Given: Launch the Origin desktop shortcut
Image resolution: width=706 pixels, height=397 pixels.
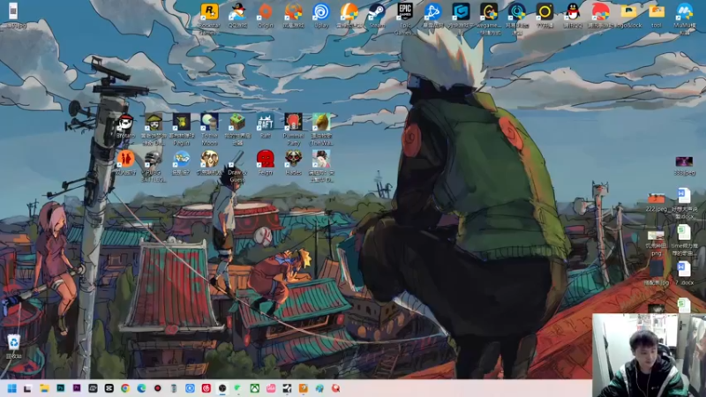Looking at the screenshot, I should tap(266, 16).
